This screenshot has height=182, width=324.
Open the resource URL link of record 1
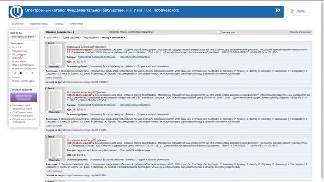pyautogui.click(x=87, y=82)
